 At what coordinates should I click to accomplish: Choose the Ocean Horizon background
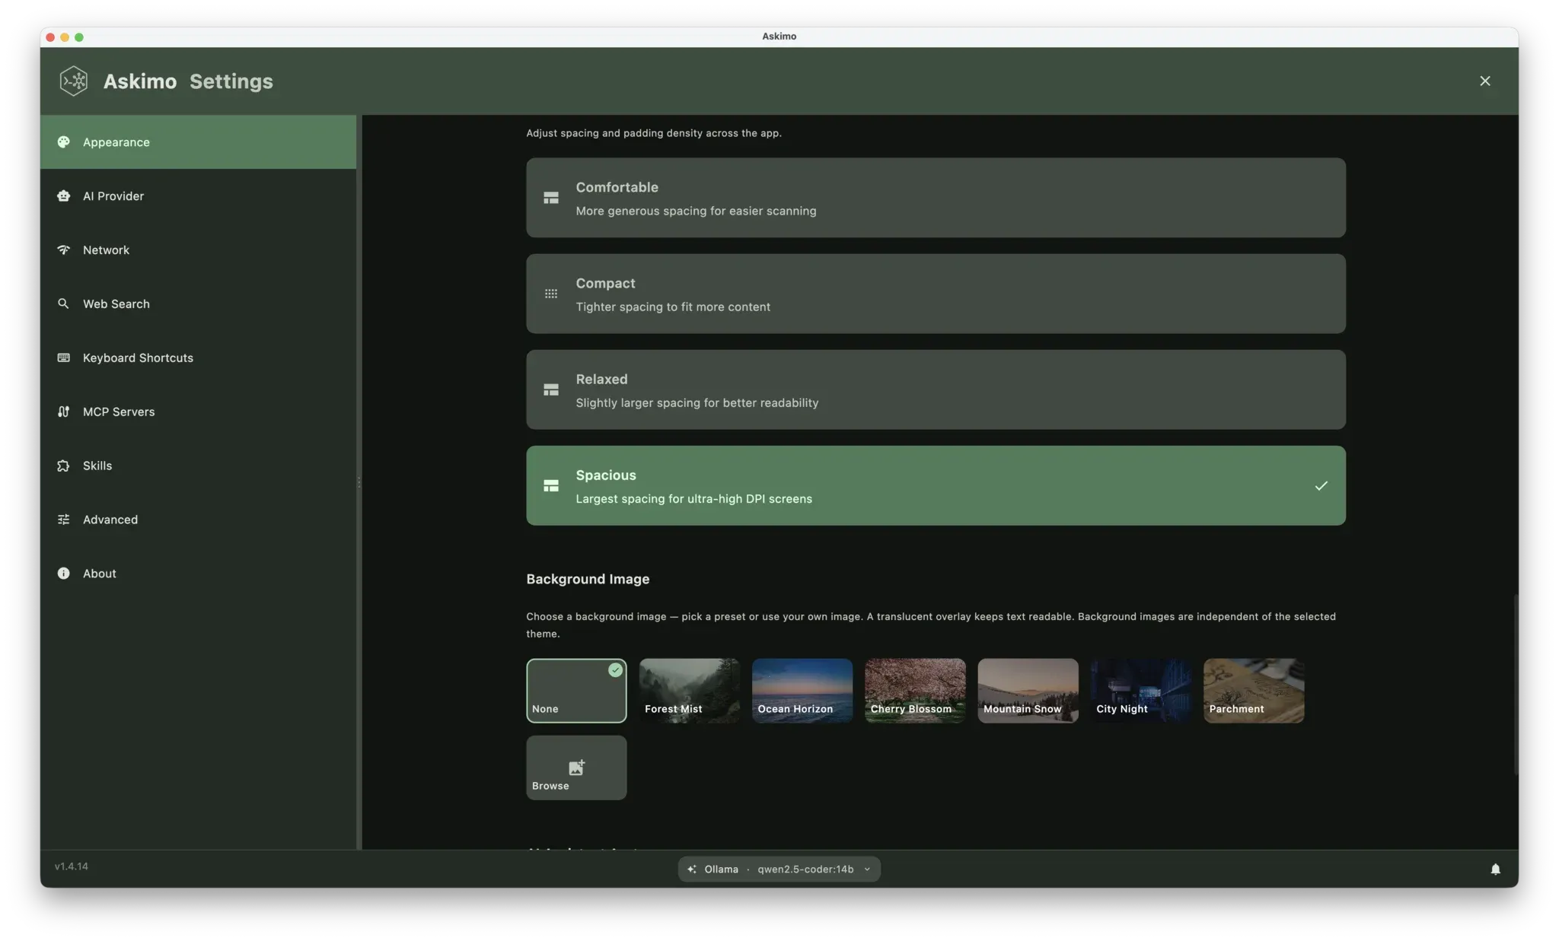(x=802, y=691)
